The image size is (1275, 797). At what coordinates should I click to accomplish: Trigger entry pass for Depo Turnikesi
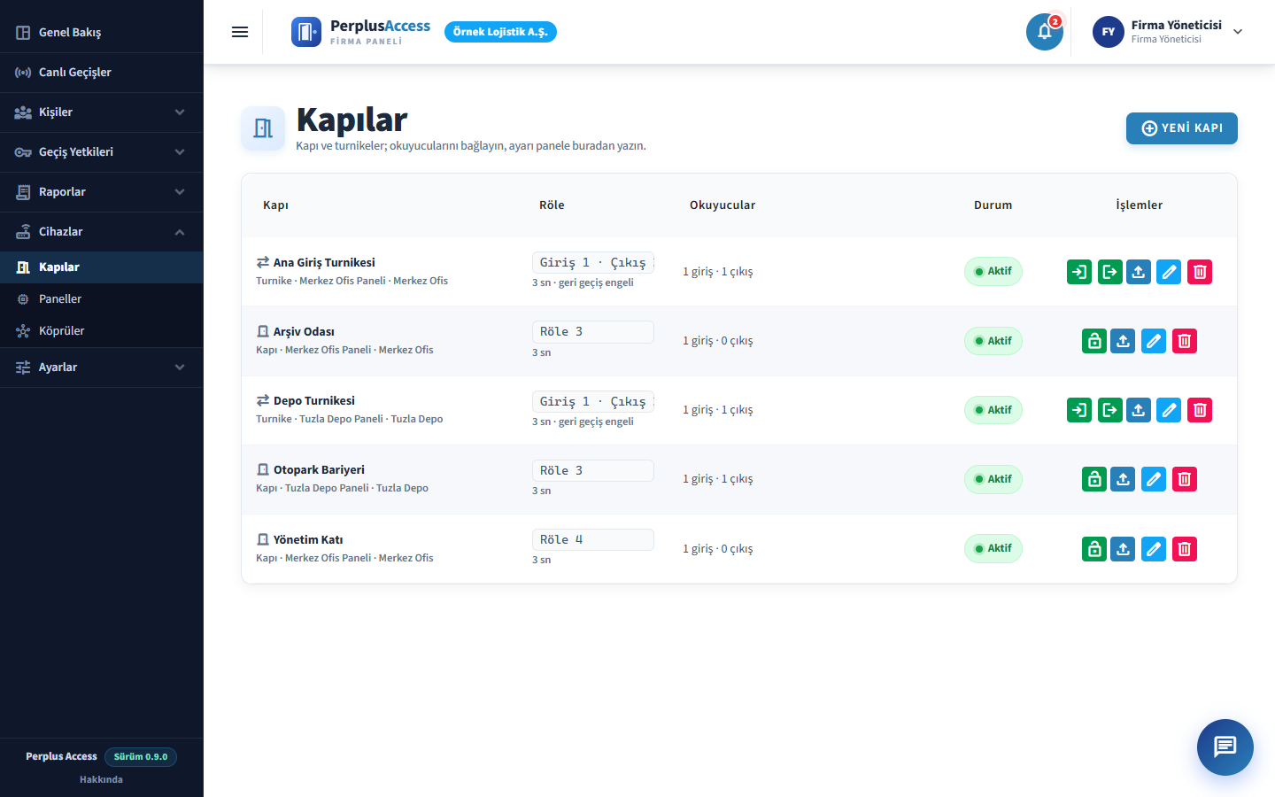[1079, 410]
